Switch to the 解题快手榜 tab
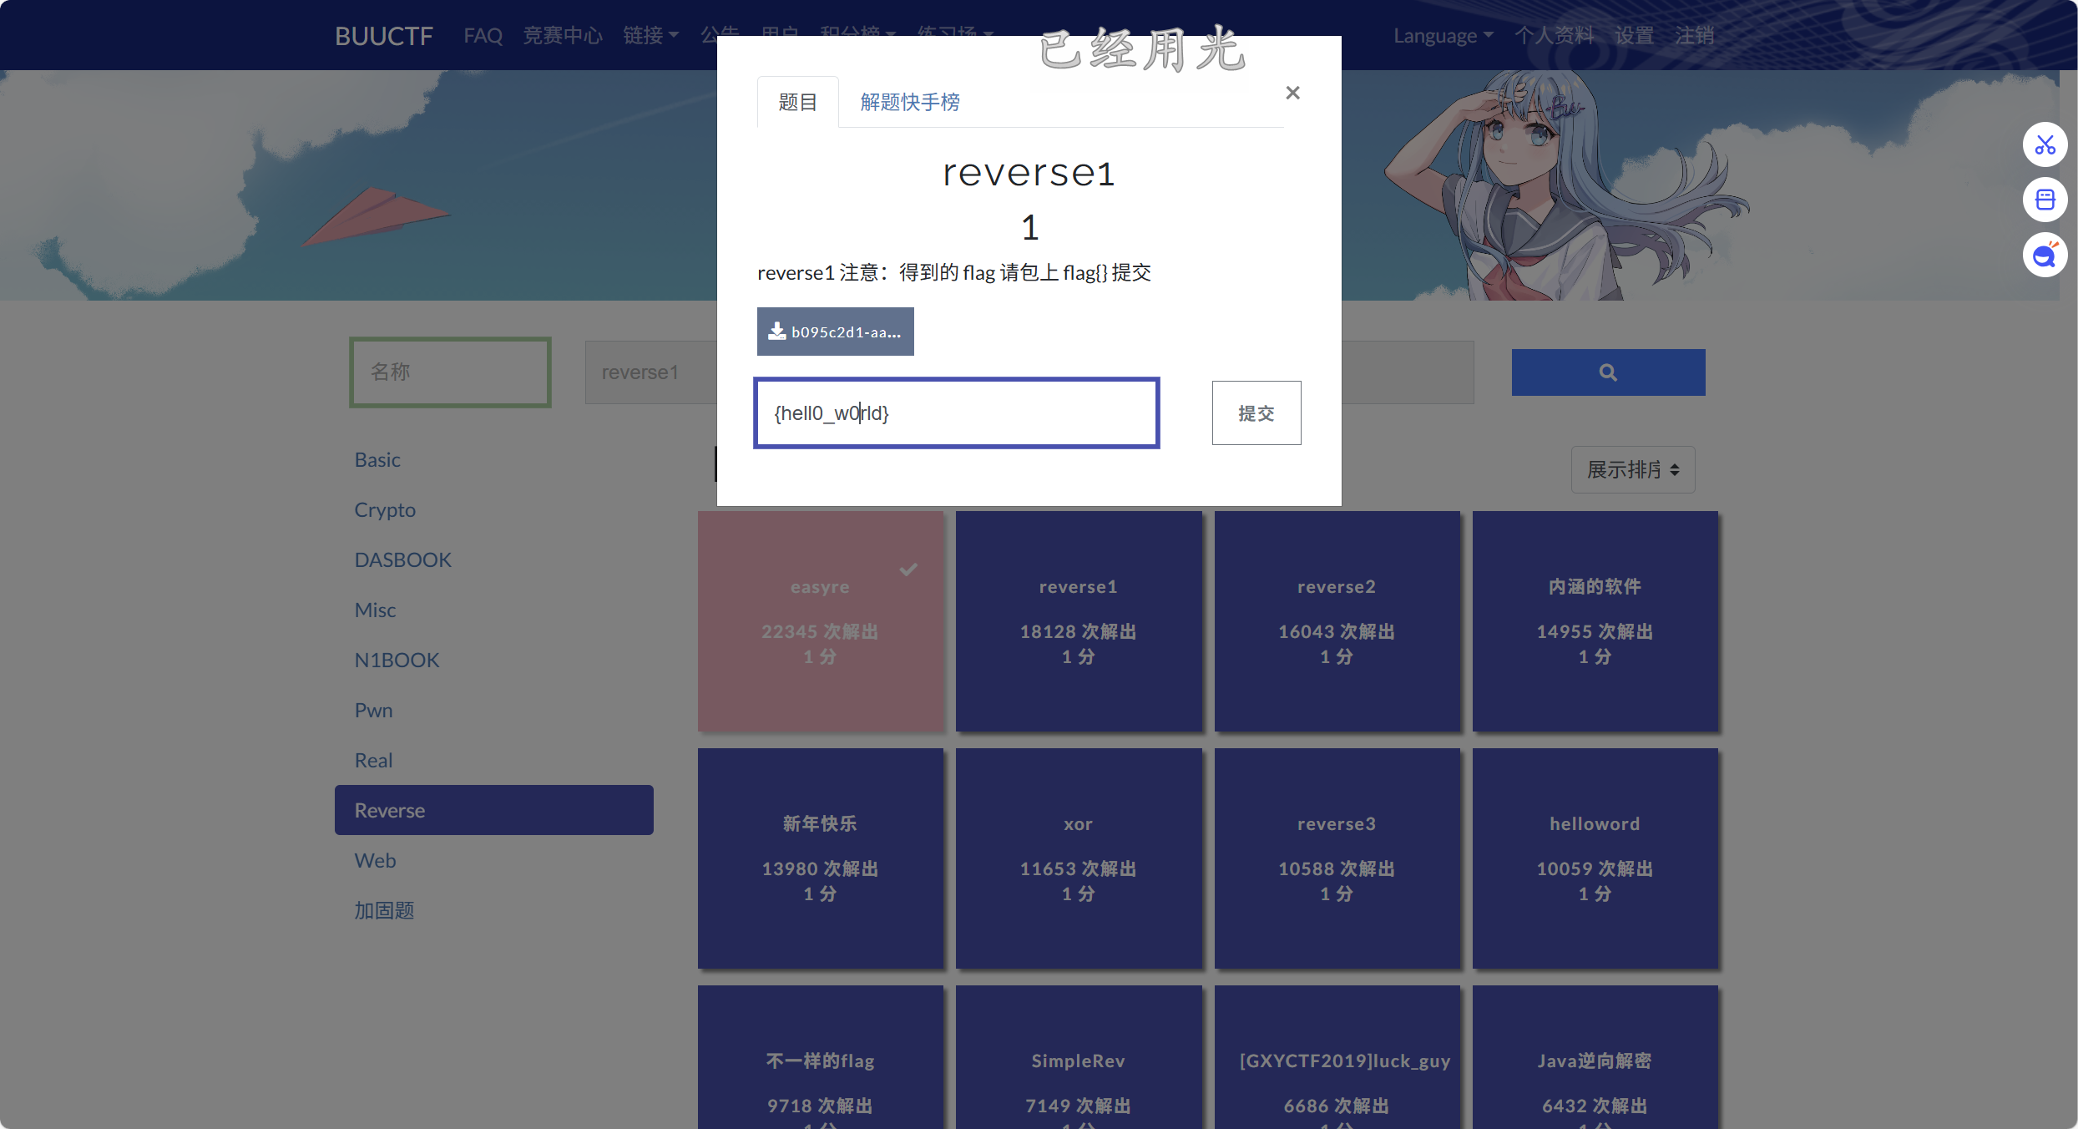This screenshot has width=2078, height=1129. [x=910, y=102]
